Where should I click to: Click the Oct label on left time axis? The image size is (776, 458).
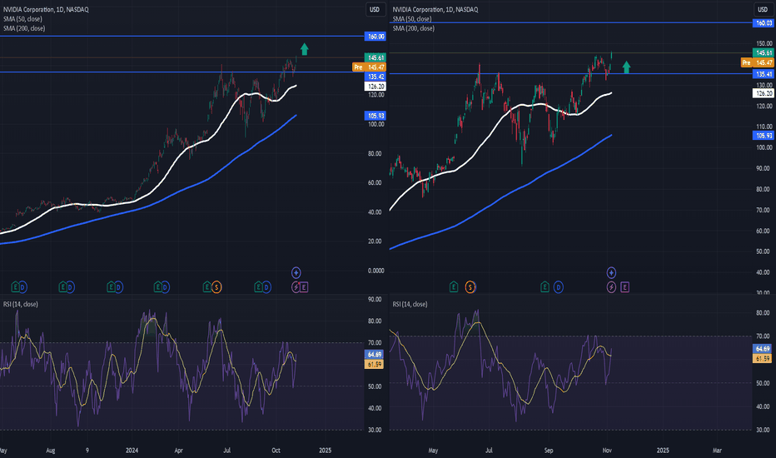coord(276,451)
